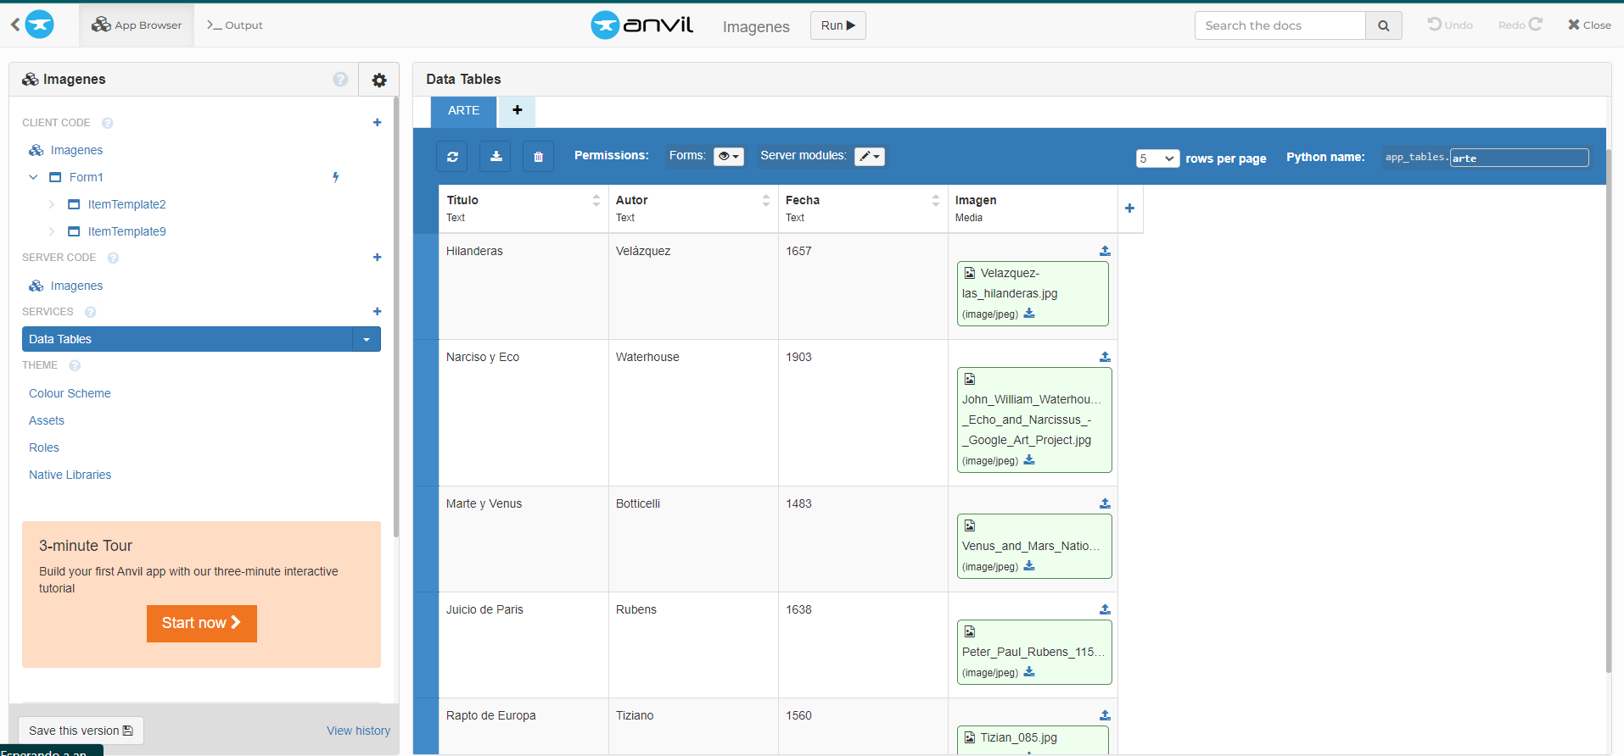This screenshot has width=1624, height=756.
Task: Click the refresh table icon
Action: tap(452, 157)
